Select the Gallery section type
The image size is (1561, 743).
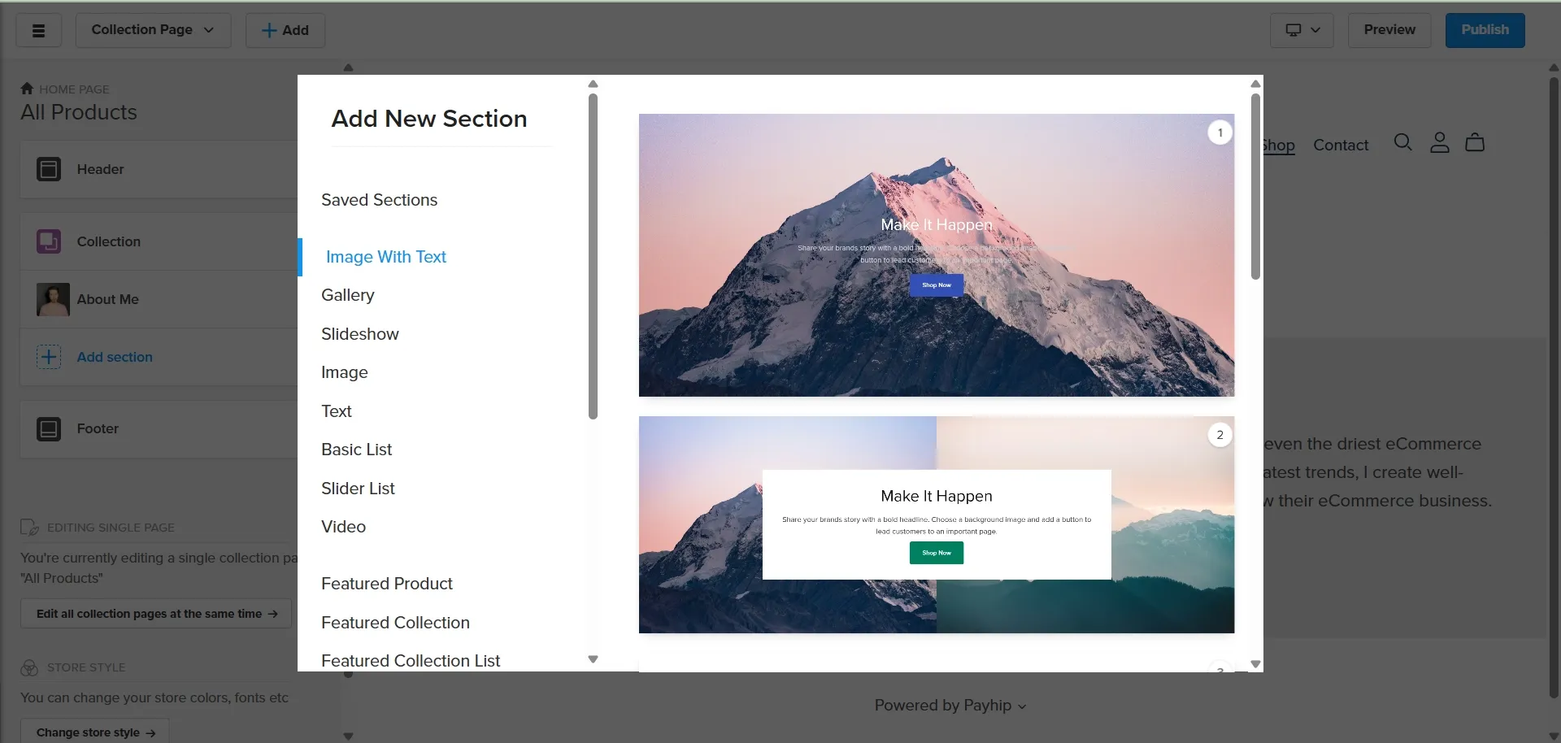[x=348, y=295]
